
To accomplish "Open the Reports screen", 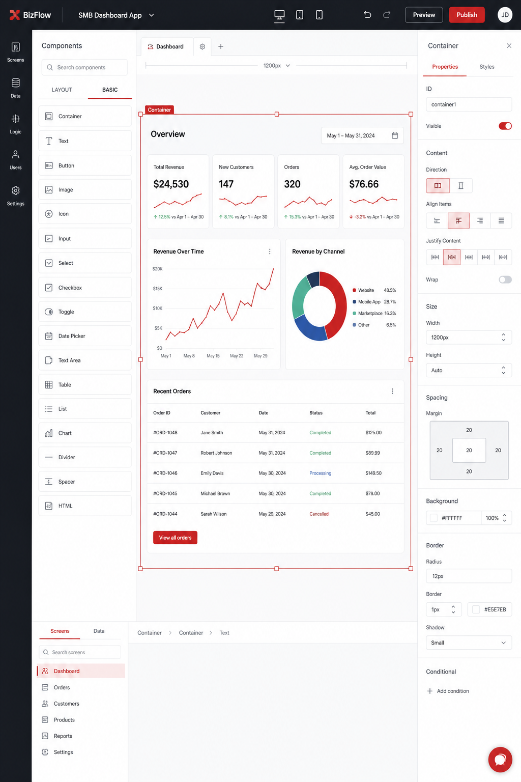I will (x=81, y=736).
